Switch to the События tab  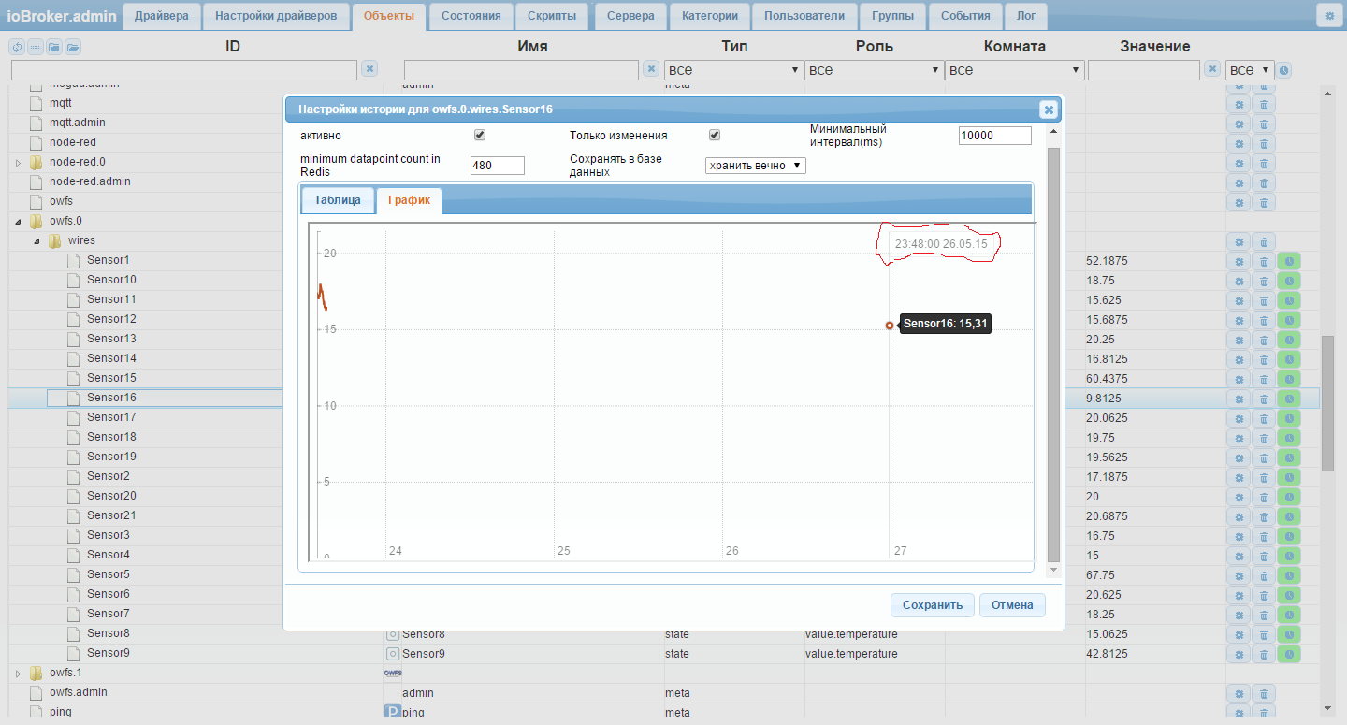pos(965,16)
